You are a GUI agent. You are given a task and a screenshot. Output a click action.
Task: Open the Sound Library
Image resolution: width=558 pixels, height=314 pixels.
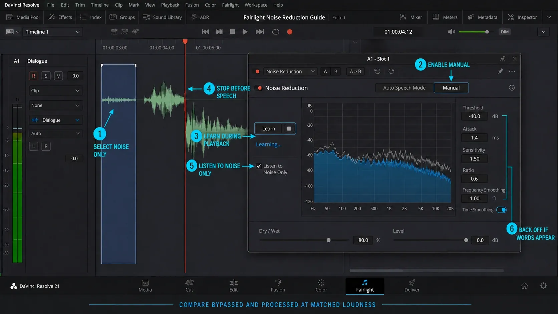[162, 17]
